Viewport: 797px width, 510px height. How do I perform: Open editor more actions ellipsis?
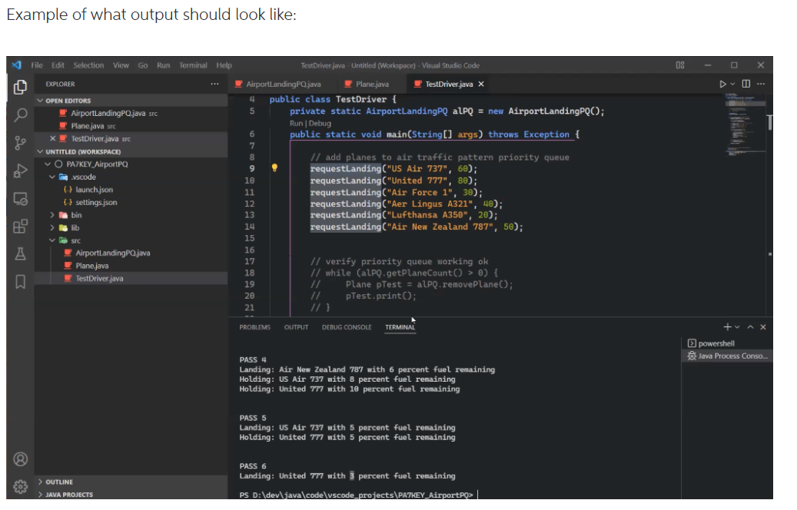(x=761, y=84)
